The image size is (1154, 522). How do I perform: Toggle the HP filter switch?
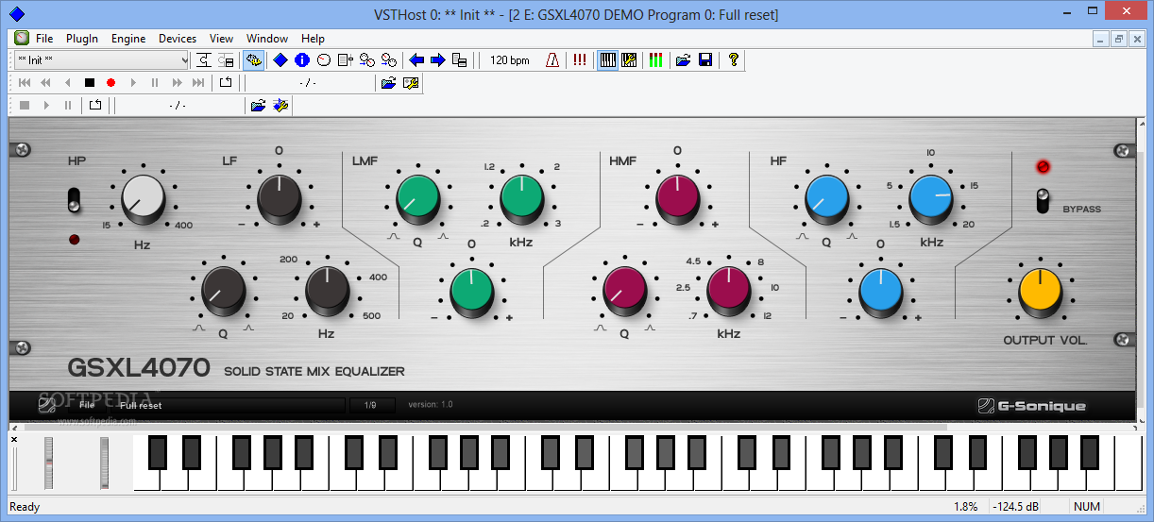(75, 200)
